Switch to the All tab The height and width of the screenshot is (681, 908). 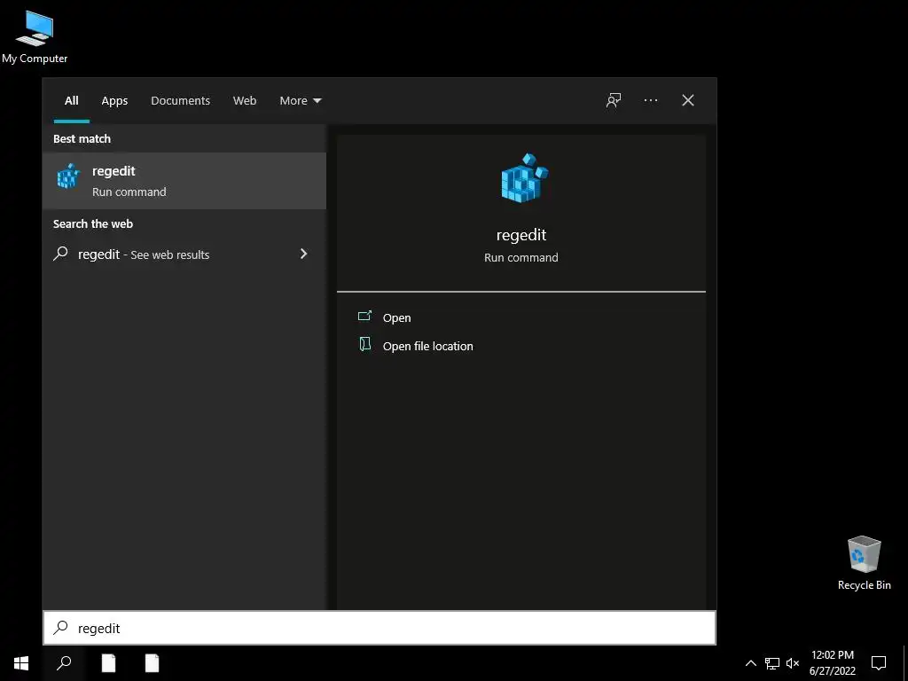[x=71, y=100]
